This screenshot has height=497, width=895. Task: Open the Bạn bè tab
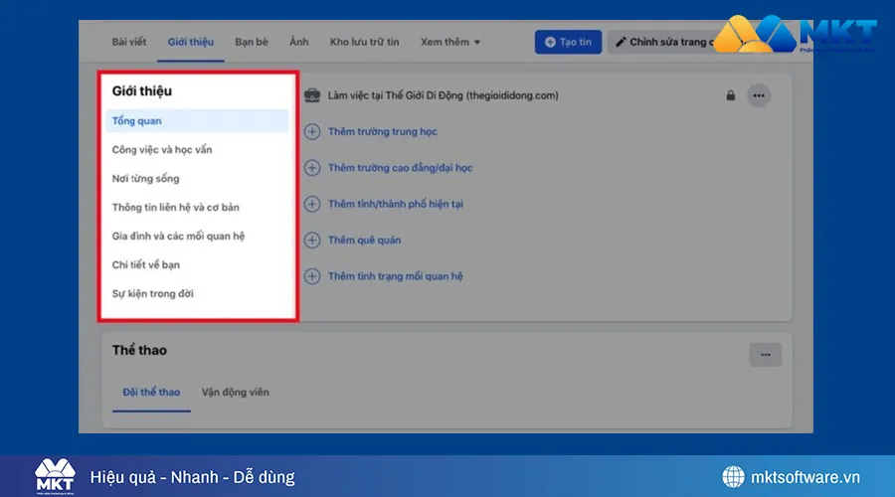pyautogui.click(x=252, y=42)
